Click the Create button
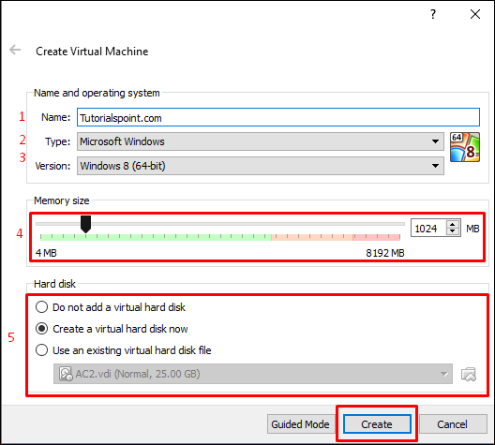The width and height of the screenshot is (495, 445). pyautogui.click(x=377, y=424)
